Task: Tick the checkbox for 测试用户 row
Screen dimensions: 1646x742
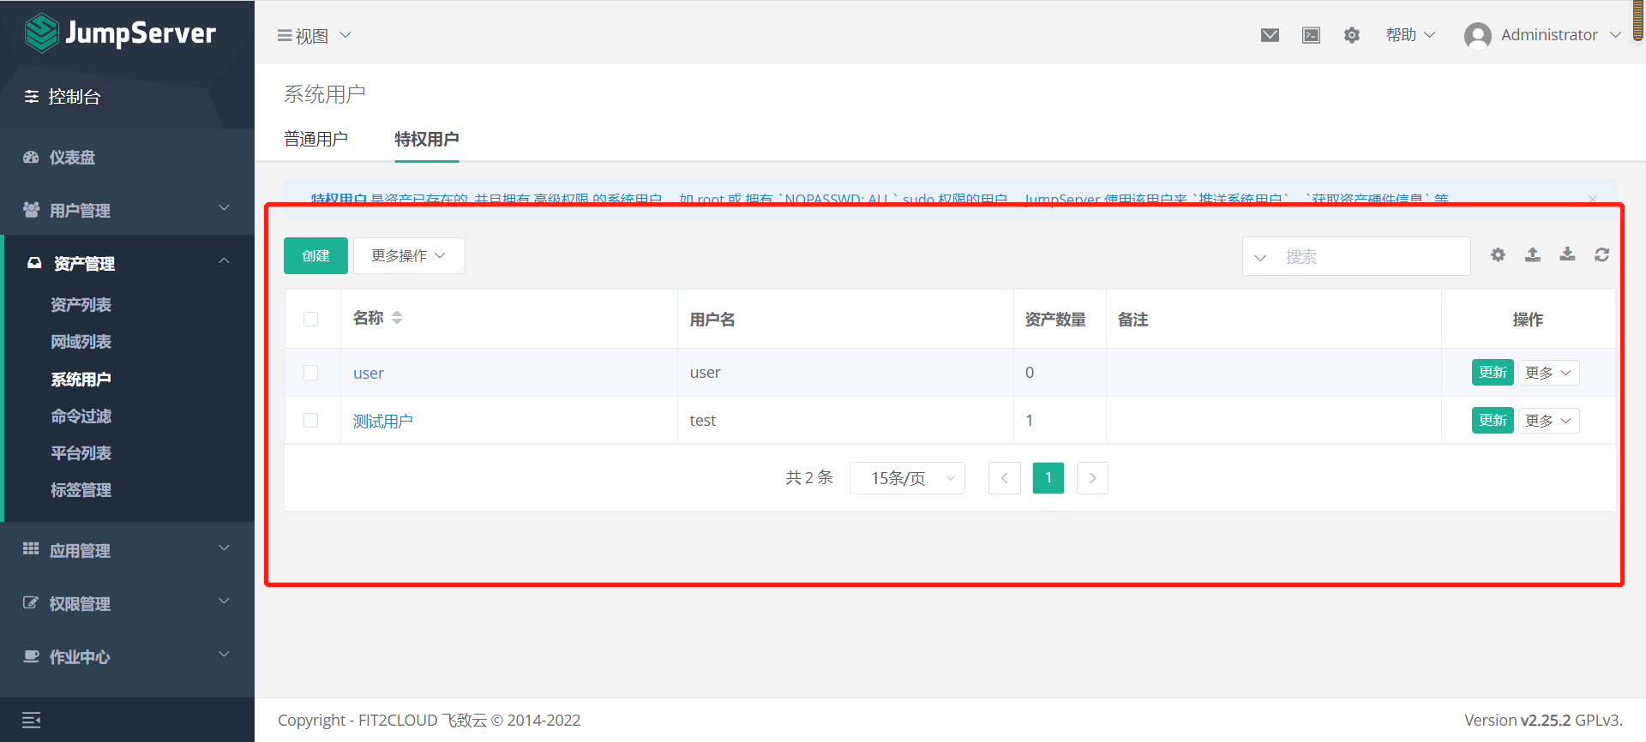Action: [310, 421]
